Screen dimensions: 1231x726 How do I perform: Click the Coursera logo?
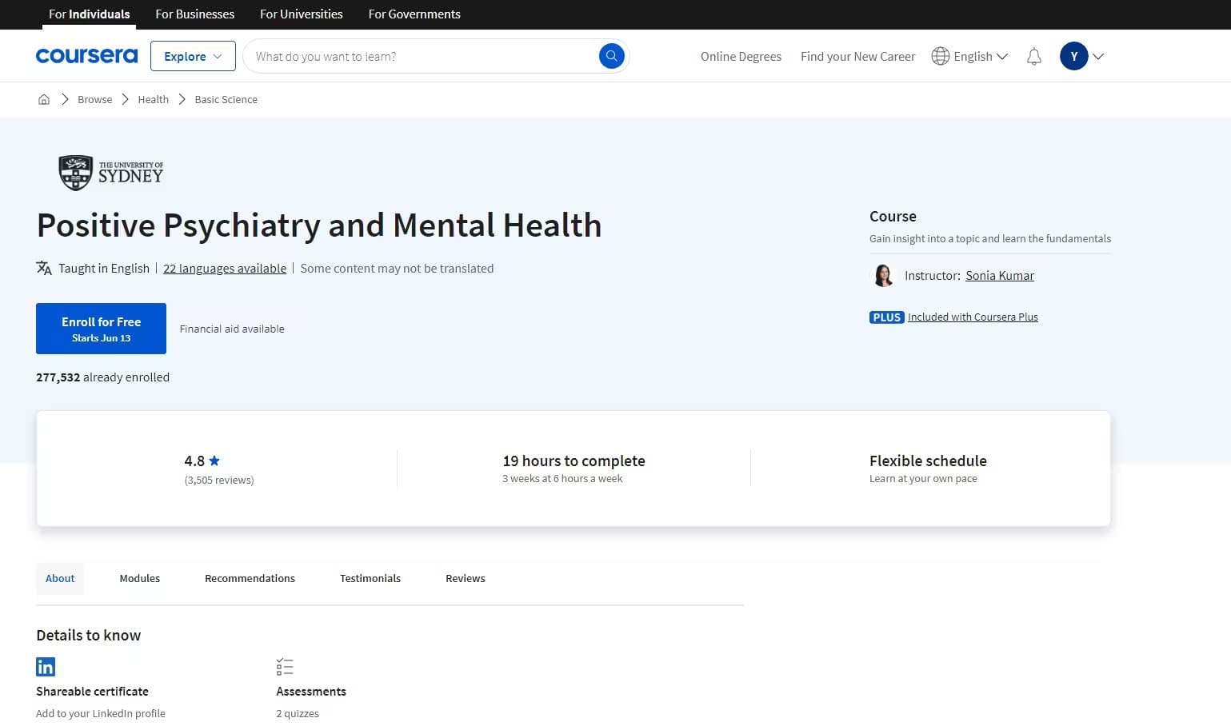tap(86, 56)
